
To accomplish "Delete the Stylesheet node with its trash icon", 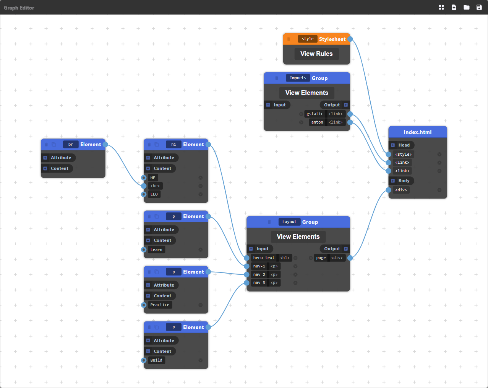I will point(289,39).
